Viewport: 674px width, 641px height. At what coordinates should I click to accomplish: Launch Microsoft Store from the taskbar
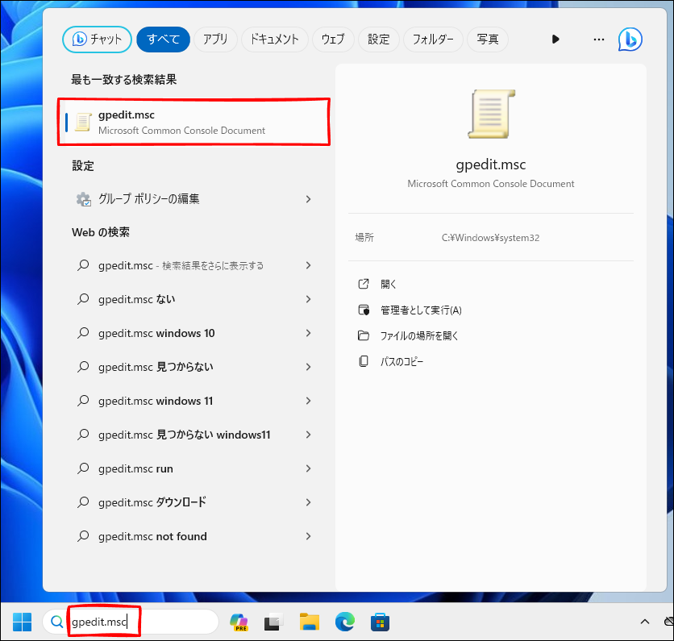click(380, 622)
